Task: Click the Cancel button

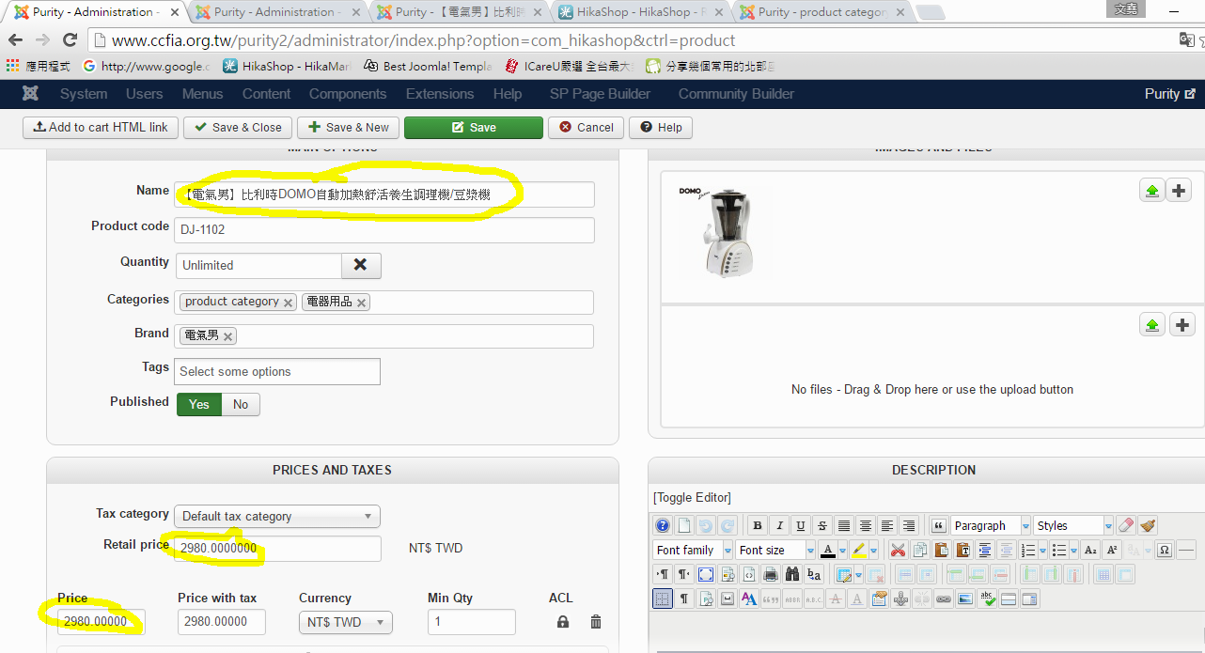Action: [x=587, y=128]
